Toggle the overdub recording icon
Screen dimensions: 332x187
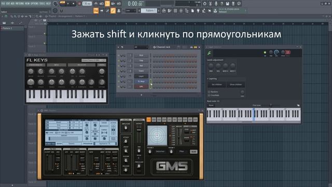click(x=113, y=4)
